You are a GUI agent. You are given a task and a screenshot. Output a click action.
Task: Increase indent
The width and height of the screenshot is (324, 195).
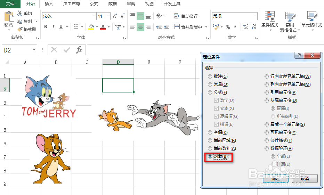(x=167, y=27)
